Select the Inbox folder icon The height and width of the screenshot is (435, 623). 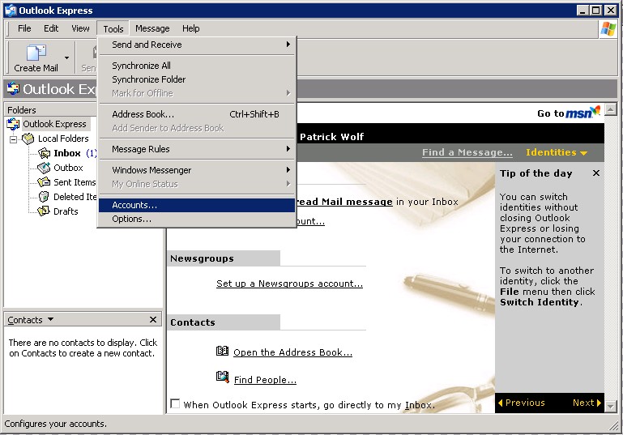click(x=44, y=153)
